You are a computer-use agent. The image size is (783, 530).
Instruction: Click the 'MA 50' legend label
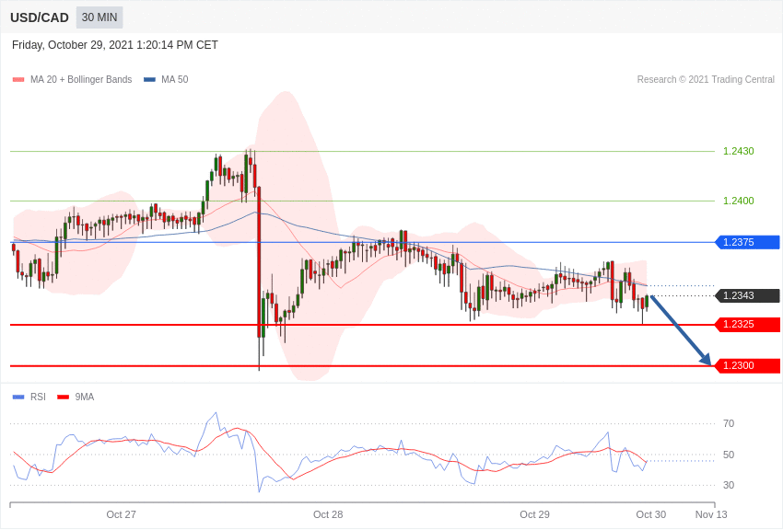(x=175, y=79)
